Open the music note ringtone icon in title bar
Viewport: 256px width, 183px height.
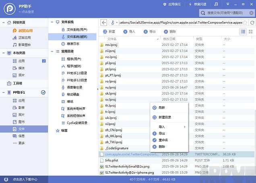coord(216,4)
